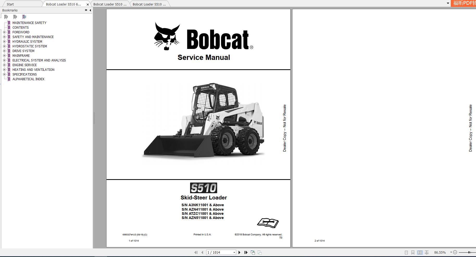Click the SPECIFICATIONS bookmark
The image size is (476, 257).
[x=24, y=74]
